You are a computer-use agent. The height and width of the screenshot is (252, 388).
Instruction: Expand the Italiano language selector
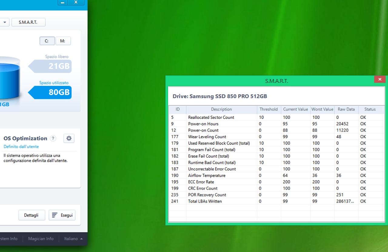click(73, 239)
